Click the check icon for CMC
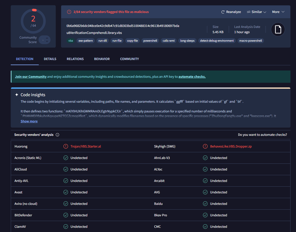Viewport: 296px width, 232px height. (205, 227)
